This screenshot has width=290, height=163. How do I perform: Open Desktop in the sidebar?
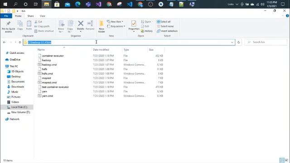point(16,77)
